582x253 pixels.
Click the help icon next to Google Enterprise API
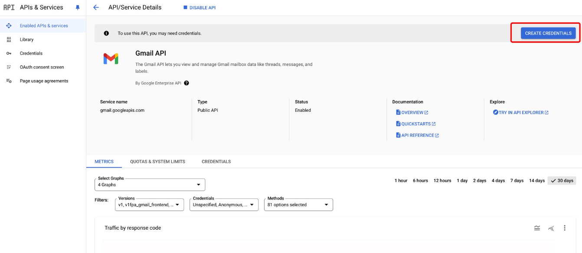pyautogui.click(x=186, y=83)
